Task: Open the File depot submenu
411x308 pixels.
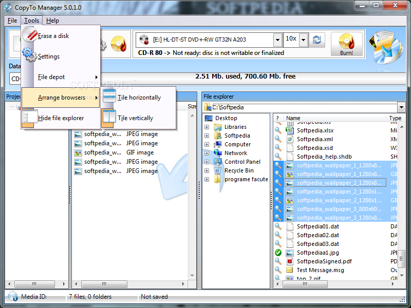Action: click(61, 77)
